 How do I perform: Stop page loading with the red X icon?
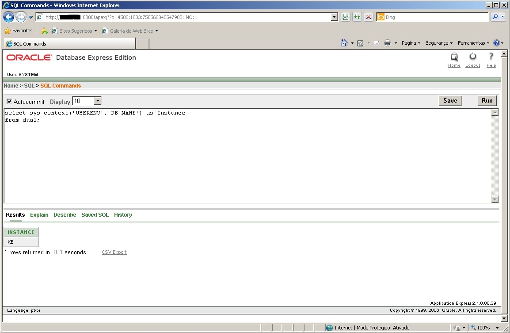coord(369,16)
